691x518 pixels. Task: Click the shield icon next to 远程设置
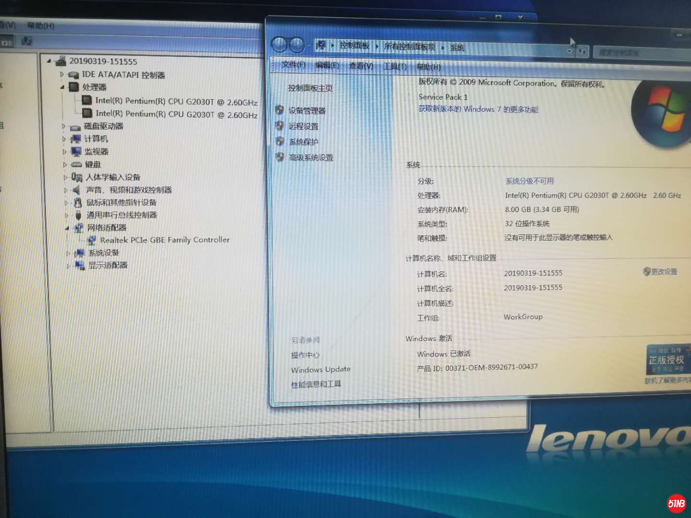[280, 126]
